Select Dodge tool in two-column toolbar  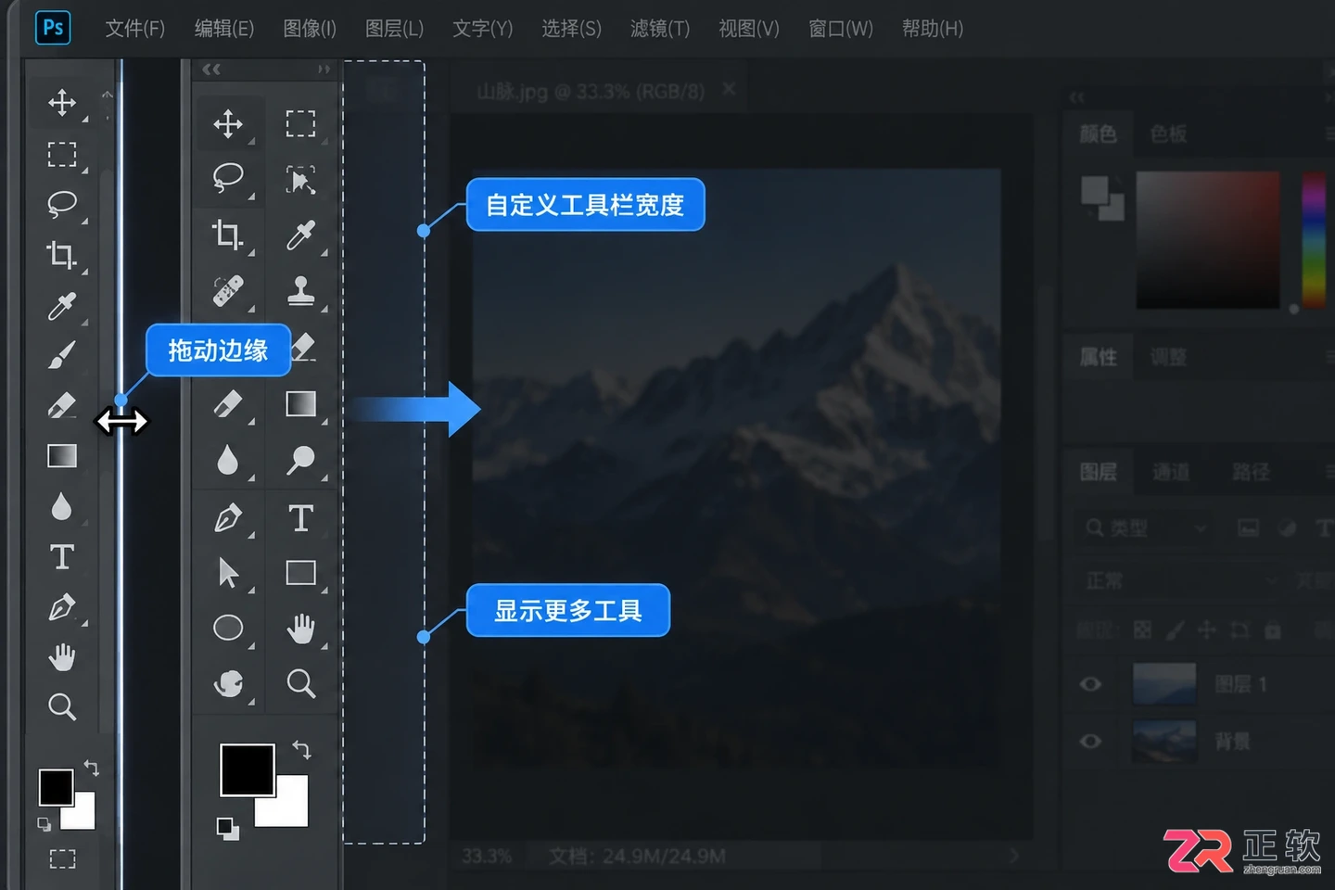(x=300, y=460)
